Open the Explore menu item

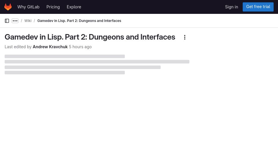(x=74, y=7)
